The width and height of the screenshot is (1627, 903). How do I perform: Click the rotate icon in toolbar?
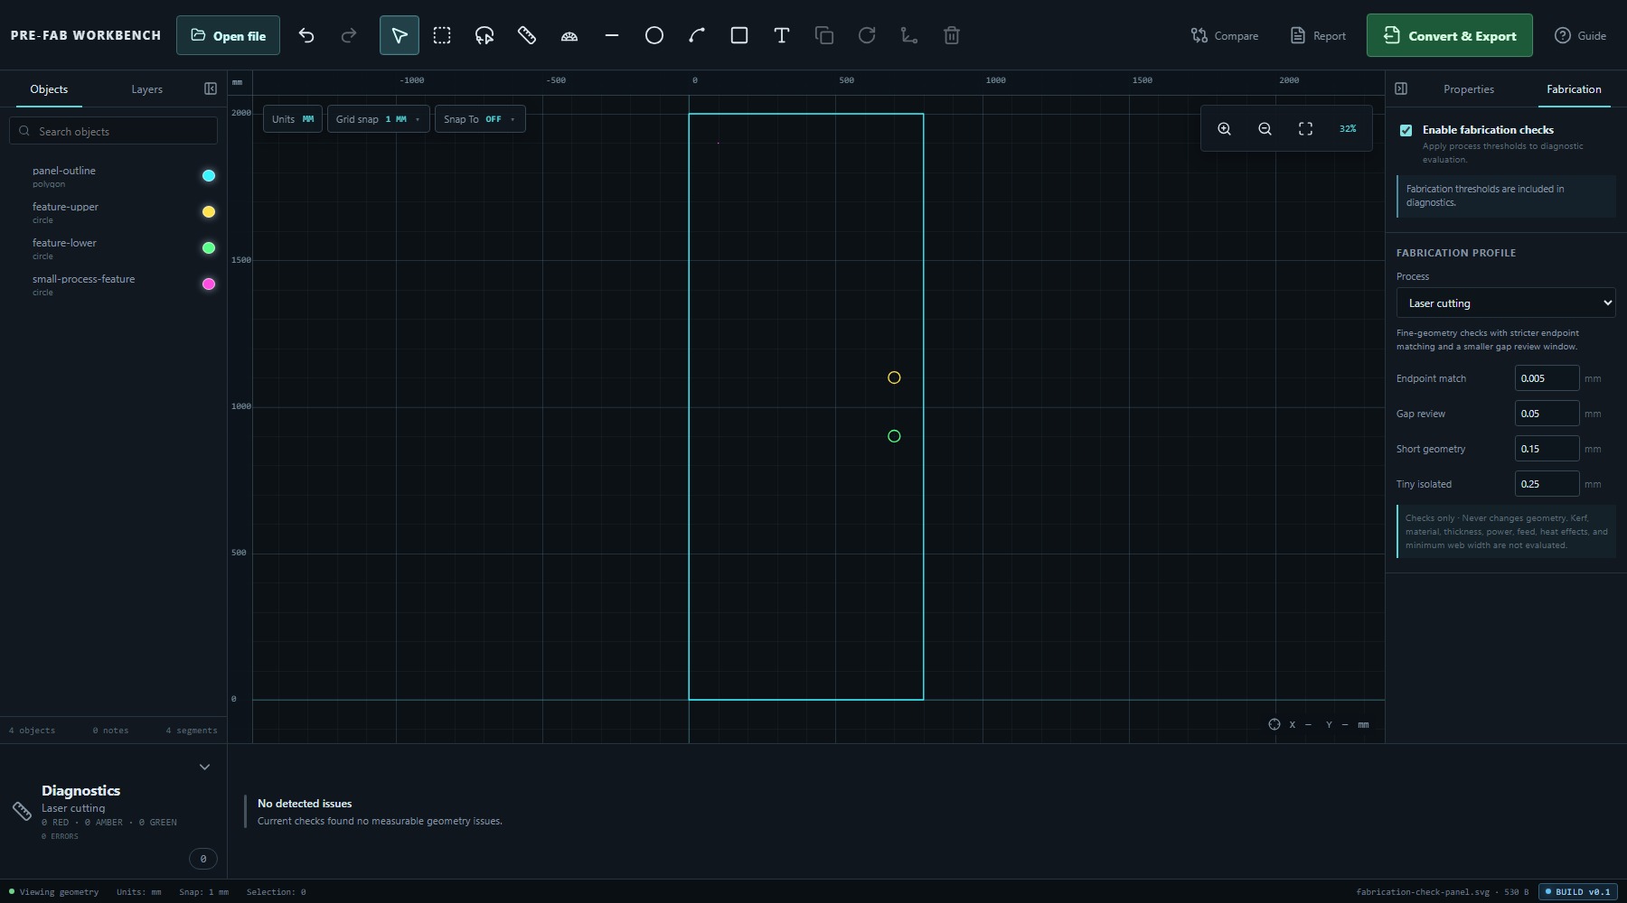pyautogui.click(x=867, y=35)
